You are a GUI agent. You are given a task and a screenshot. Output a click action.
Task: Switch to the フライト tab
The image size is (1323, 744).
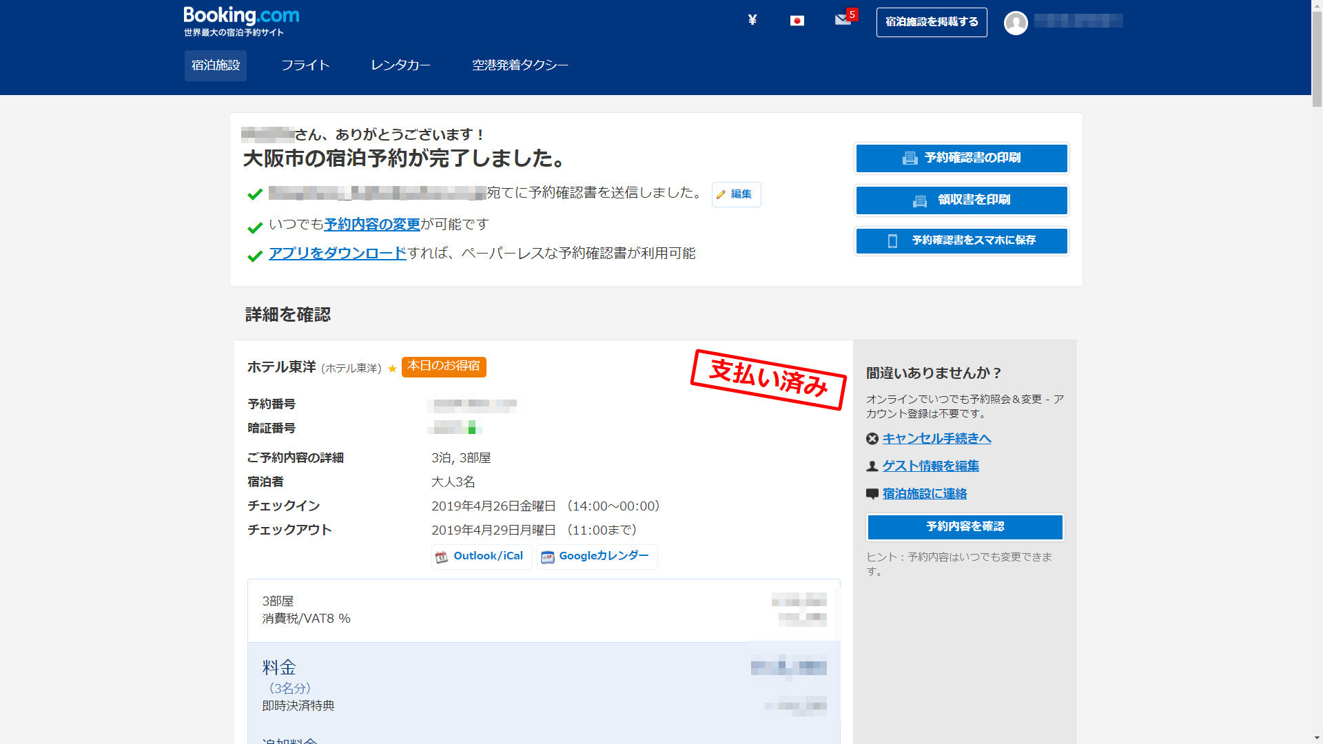305,65
